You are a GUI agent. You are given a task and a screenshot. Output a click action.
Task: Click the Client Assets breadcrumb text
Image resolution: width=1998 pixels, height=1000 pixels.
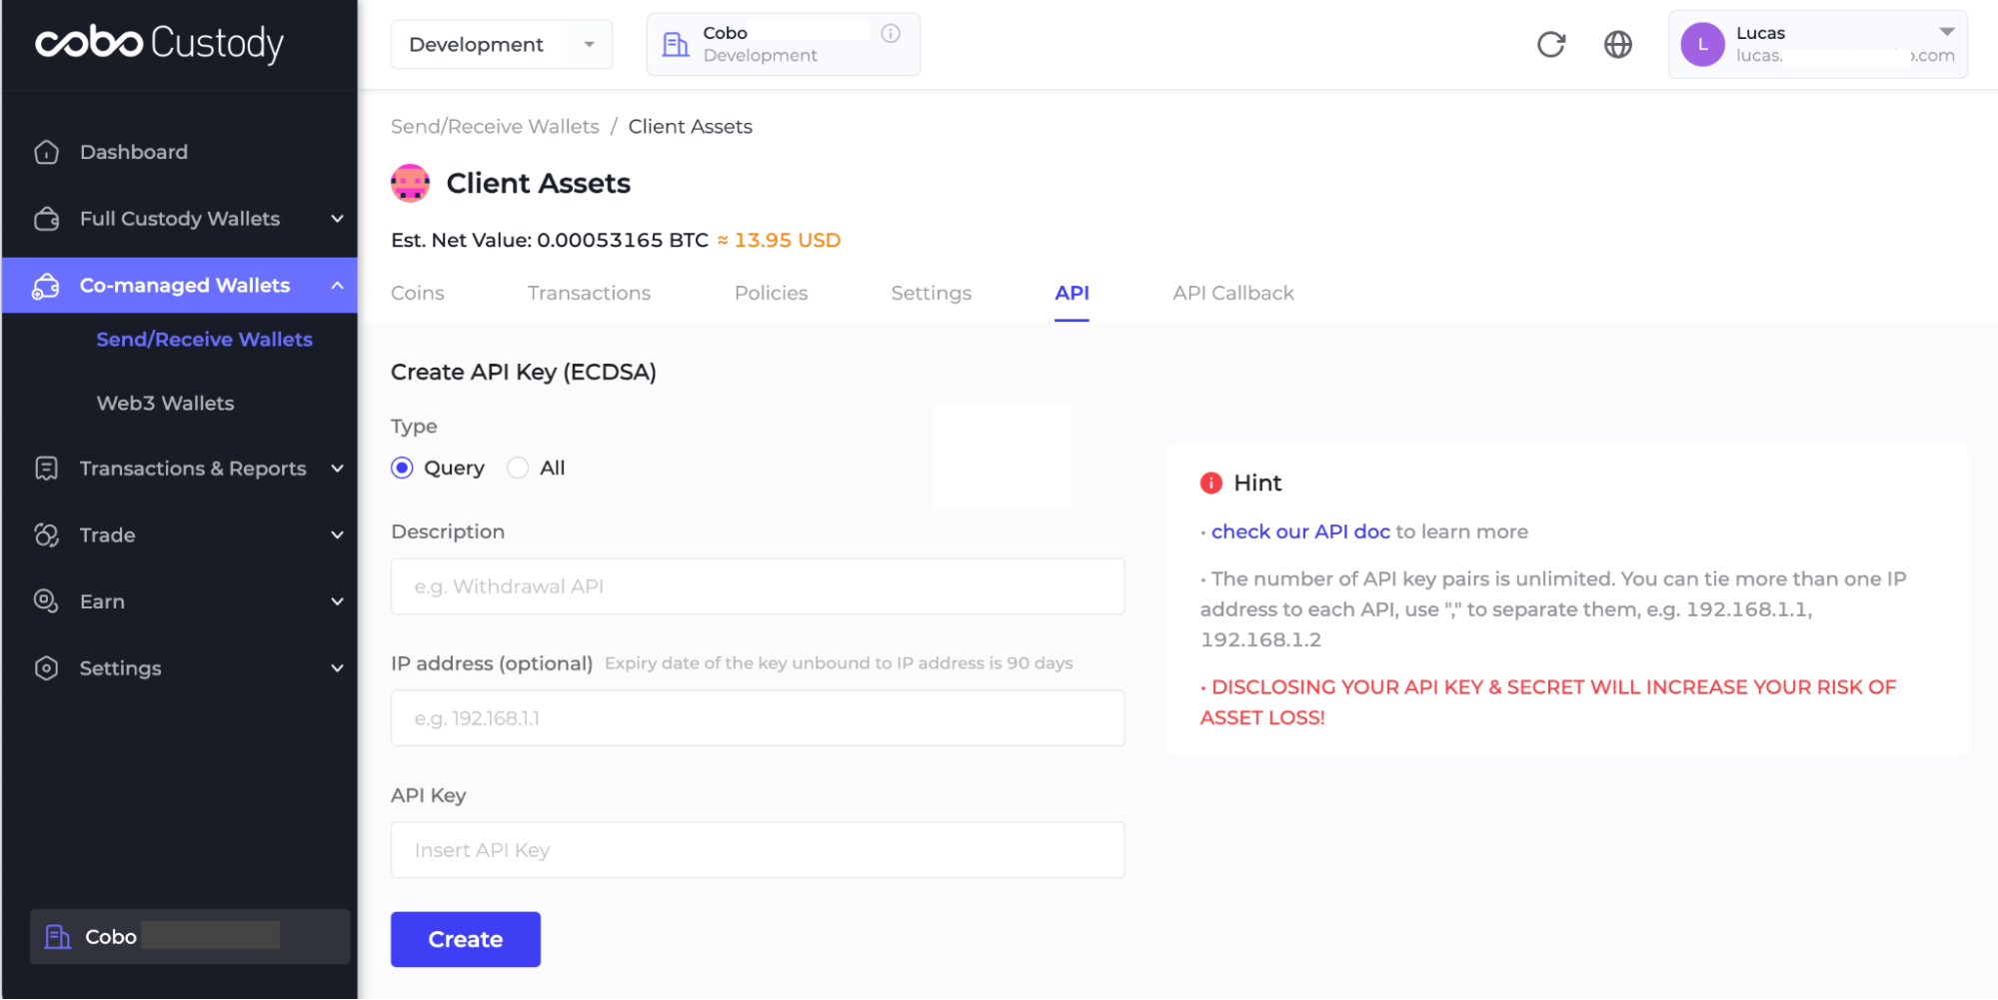690,127
